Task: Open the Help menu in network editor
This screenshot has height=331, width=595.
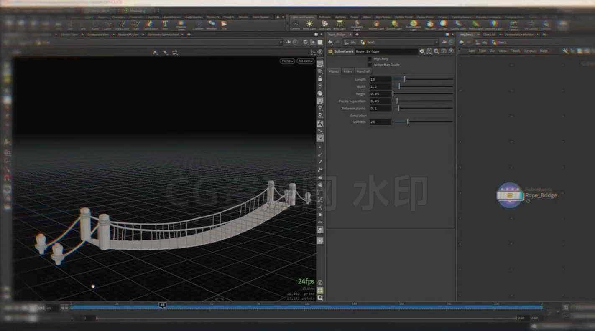Action: point(544,51)
